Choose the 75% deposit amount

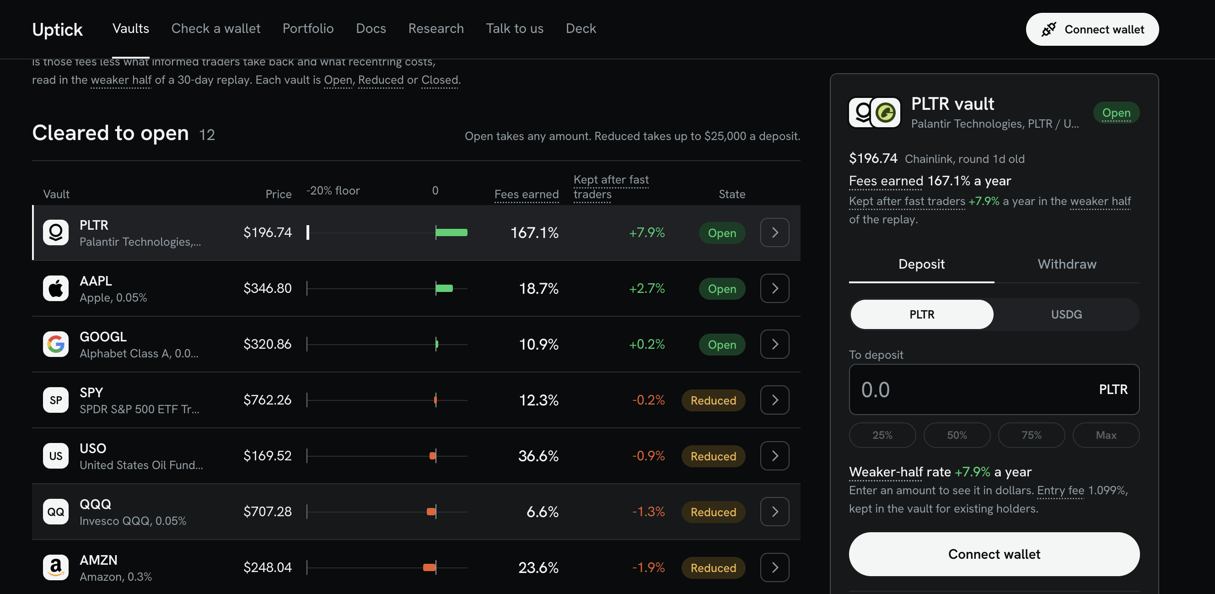(x=1031, y=435)
